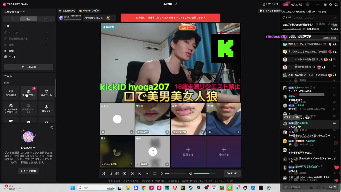Screen dimensions: 341x192
Task: Show the hidden インスタ source
Action: click(x=47, y=33)
